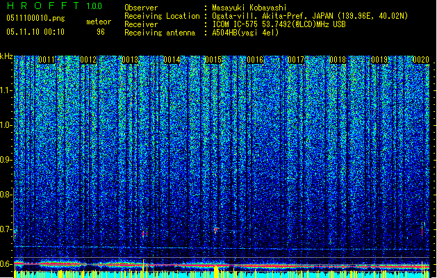437x278 pixels.
Task: Click location text Ogata-vill. Akita-Pref. JAPAN
Action: pos(272,16)
